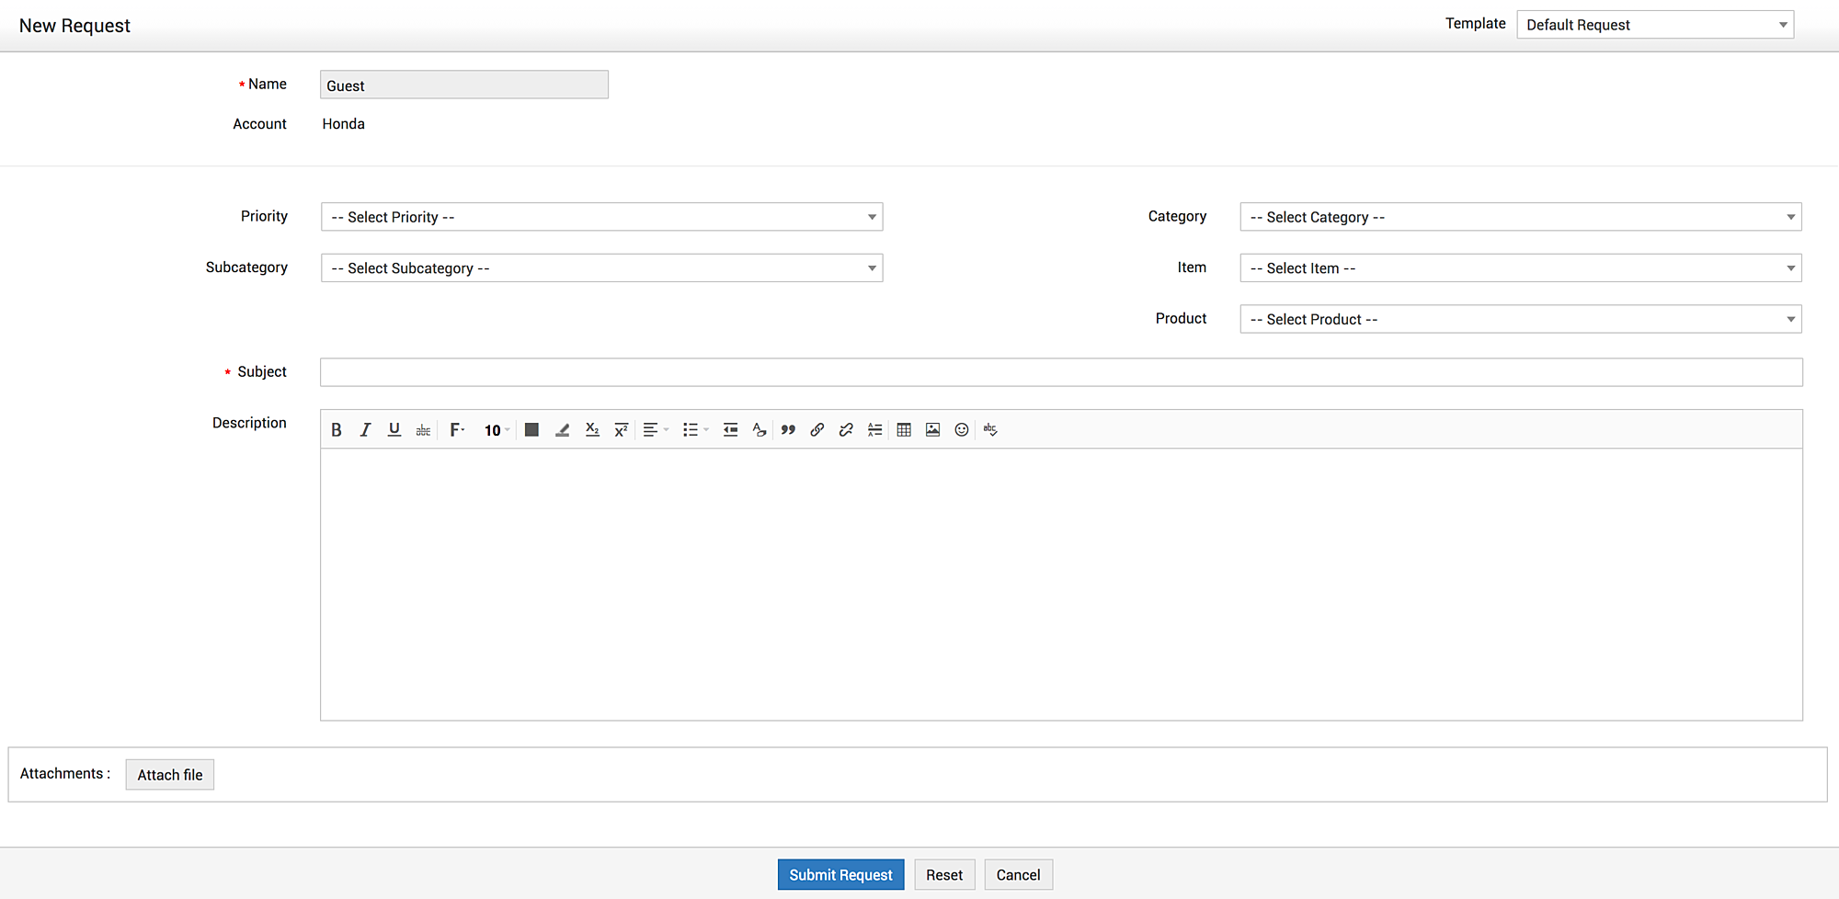Toggle italic formatting in description editor
This screenshot has height=899, width=1839.
365,430
